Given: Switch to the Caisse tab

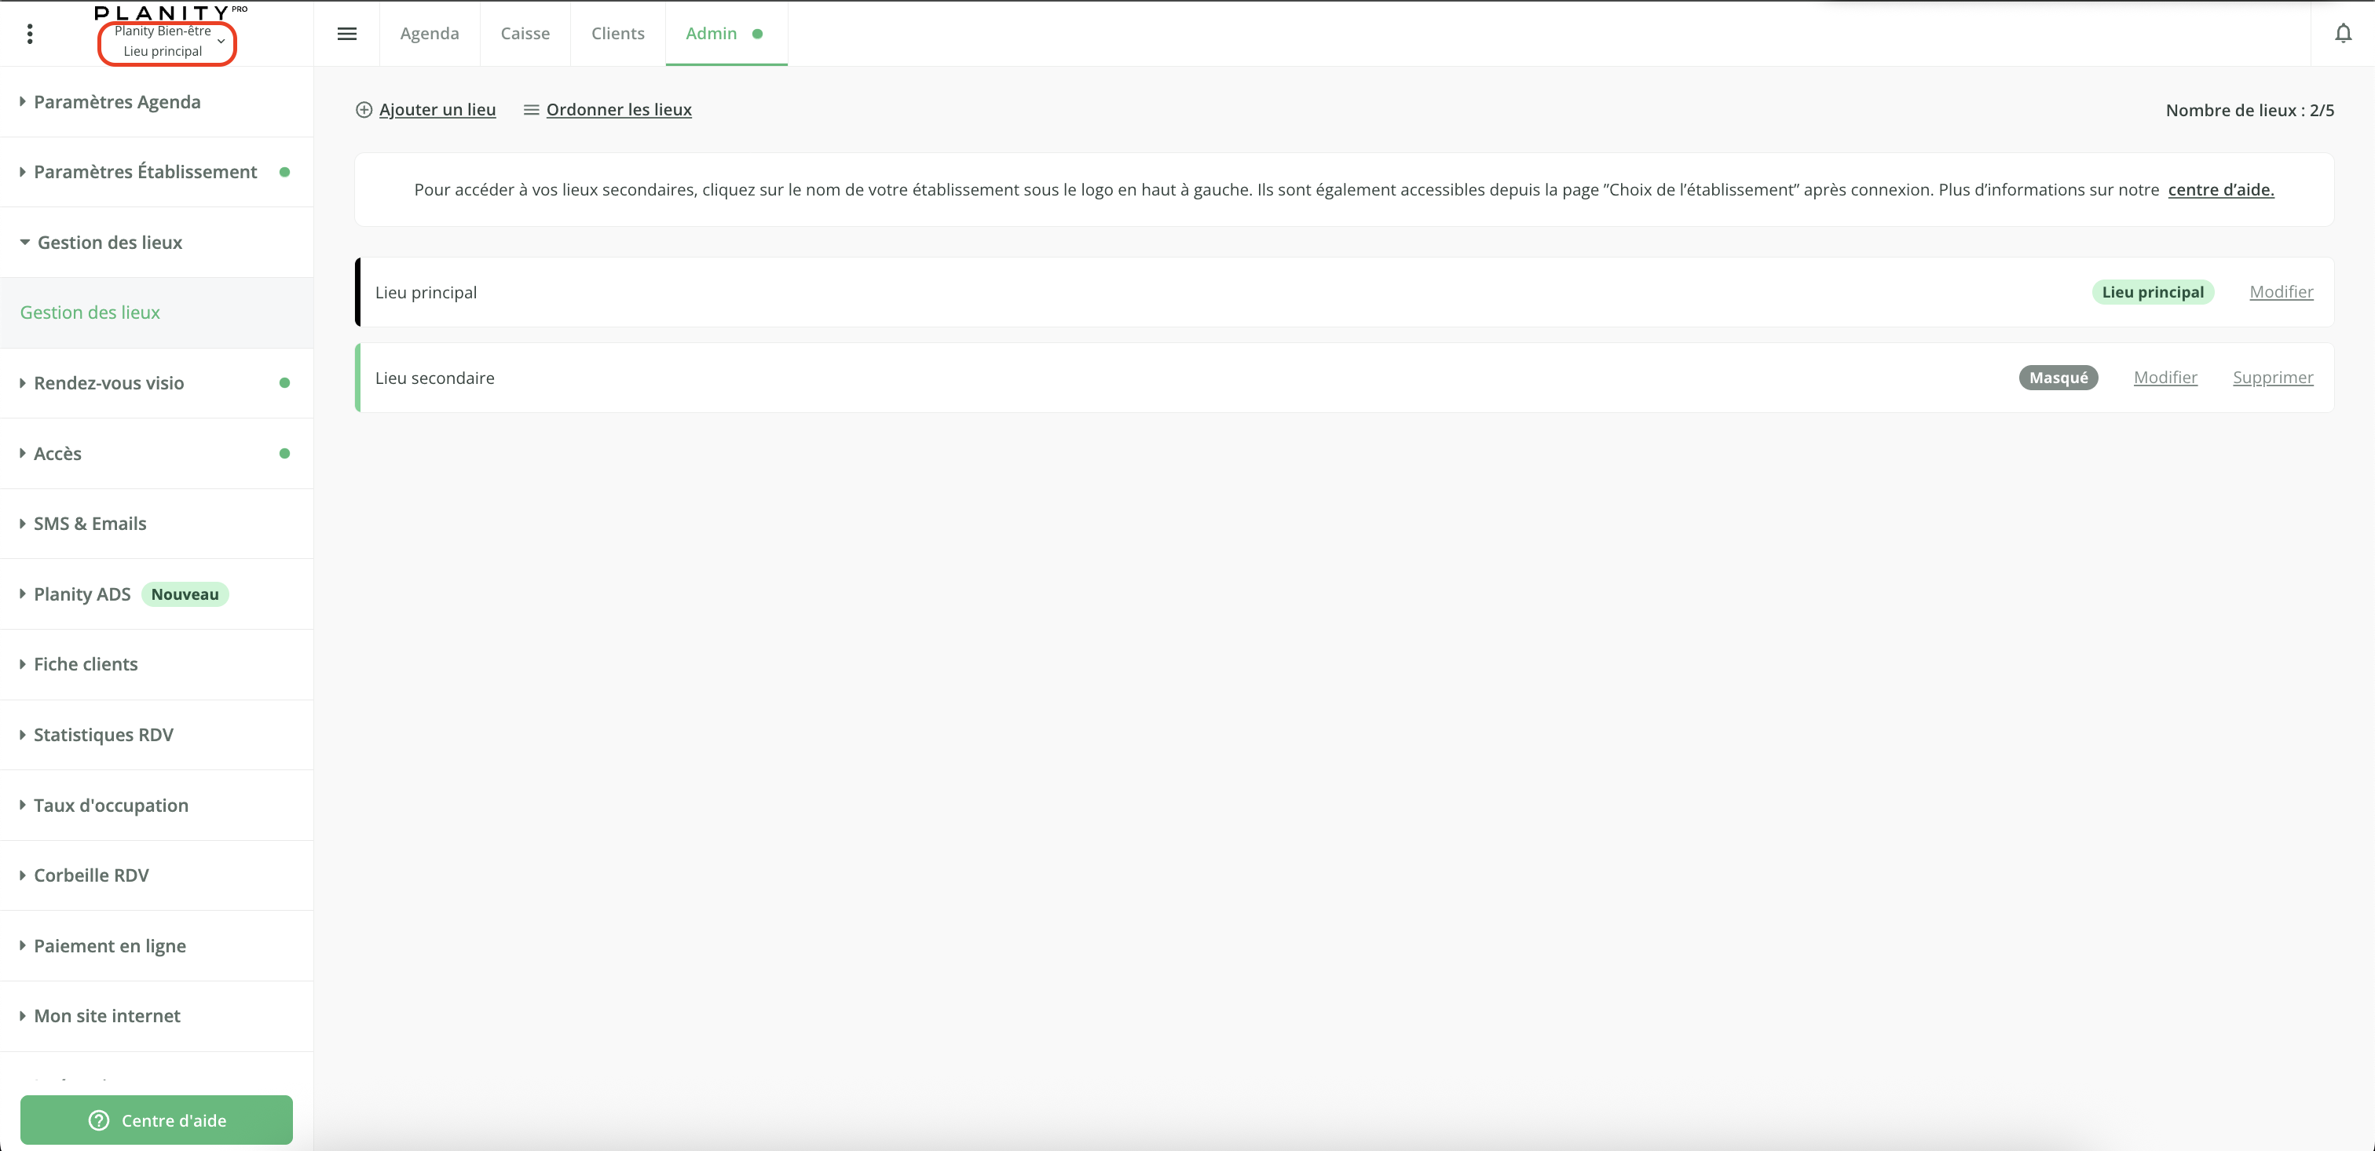Looking at the screenshot, I should click(525, 34).
